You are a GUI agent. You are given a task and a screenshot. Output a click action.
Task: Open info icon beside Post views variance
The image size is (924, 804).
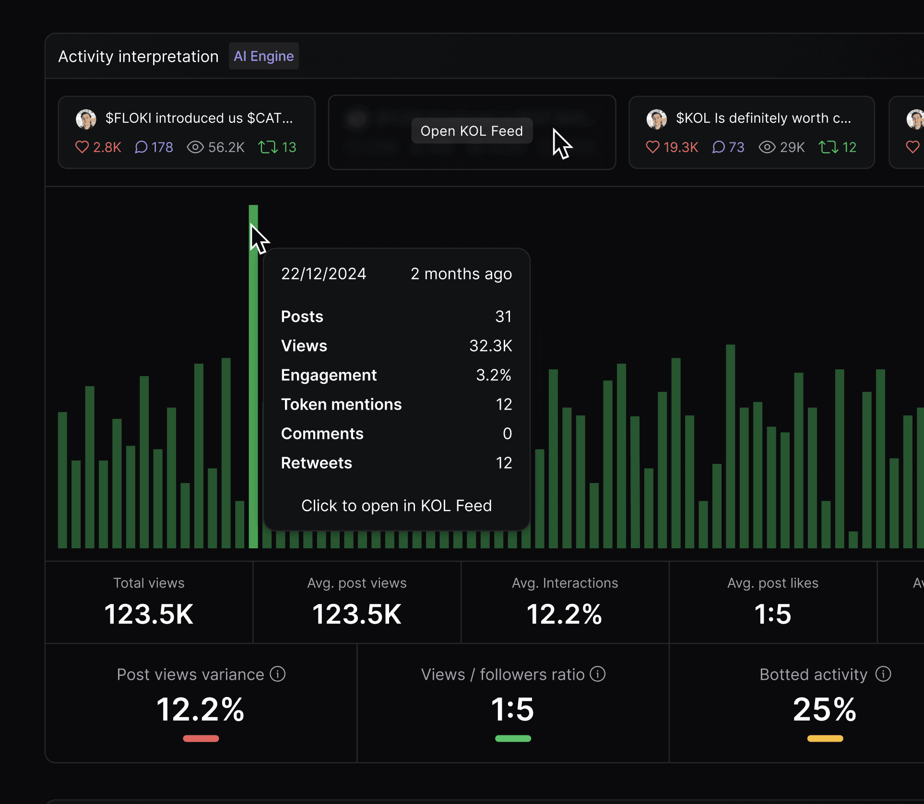pos(277,674)
